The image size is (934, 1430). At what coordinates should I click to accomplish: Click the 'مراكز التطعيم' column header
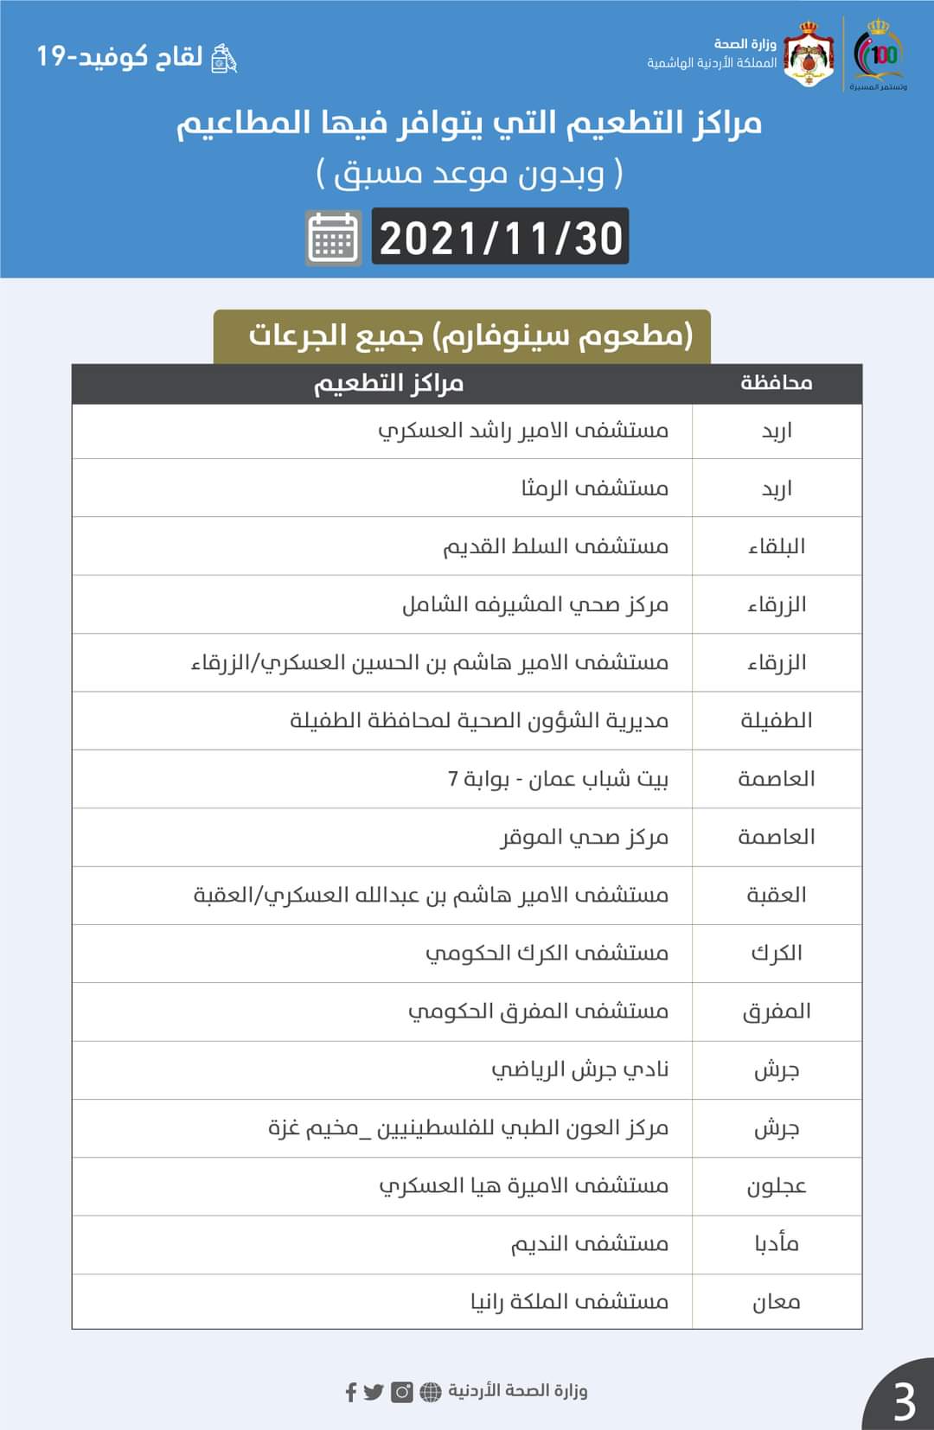point(388,384)
